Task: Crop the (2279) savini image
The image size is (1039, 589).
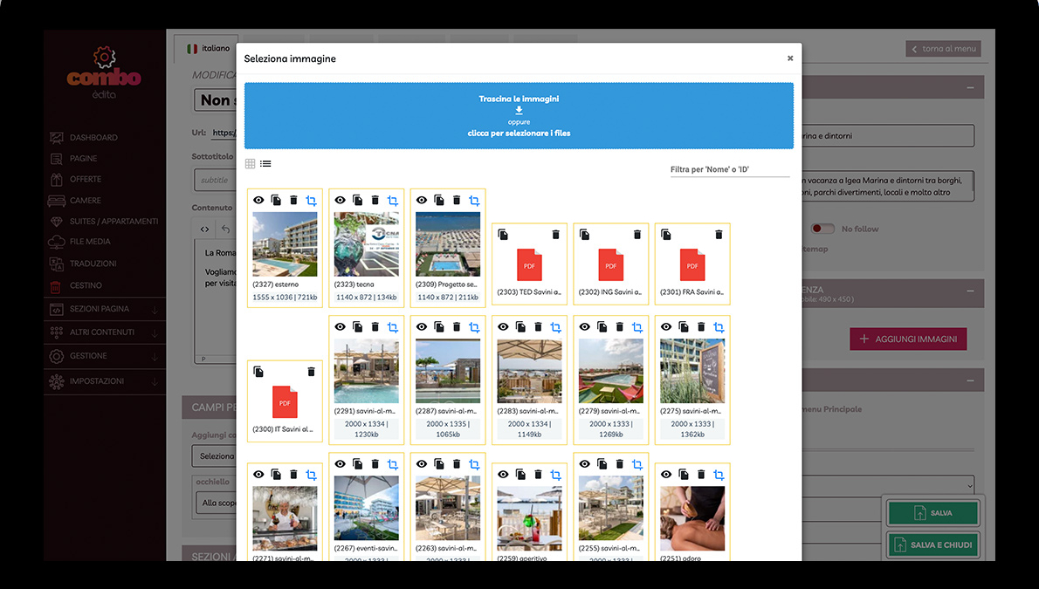Action: point(636,326)
